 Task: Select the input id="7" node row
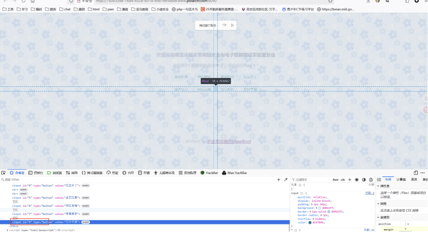[x=145, y=214]
